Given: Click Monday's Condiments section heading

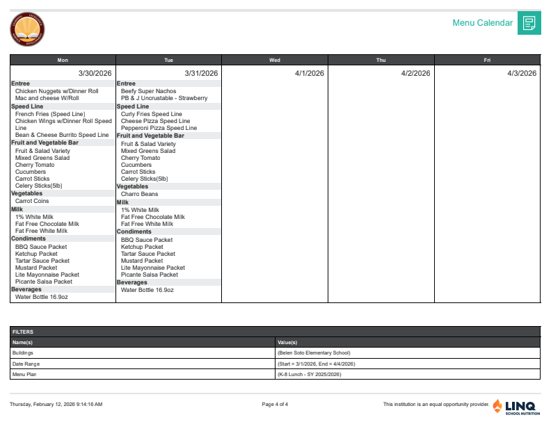Looking at the screenshot, I should [28, 238].
